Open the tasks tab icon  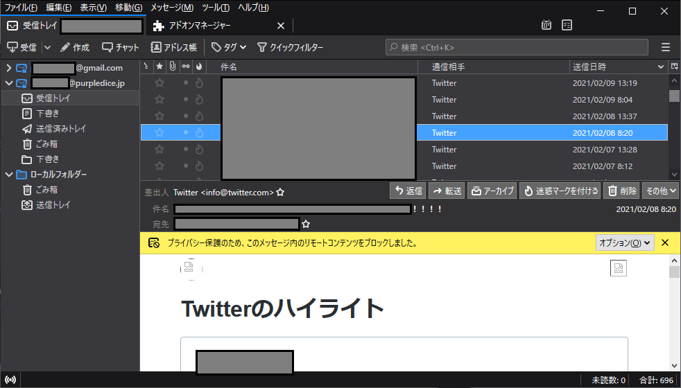coord(567,25)
